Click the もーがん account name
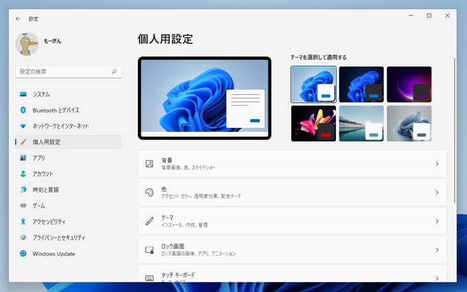Screen dimensions: 467x292 (52, 41)
